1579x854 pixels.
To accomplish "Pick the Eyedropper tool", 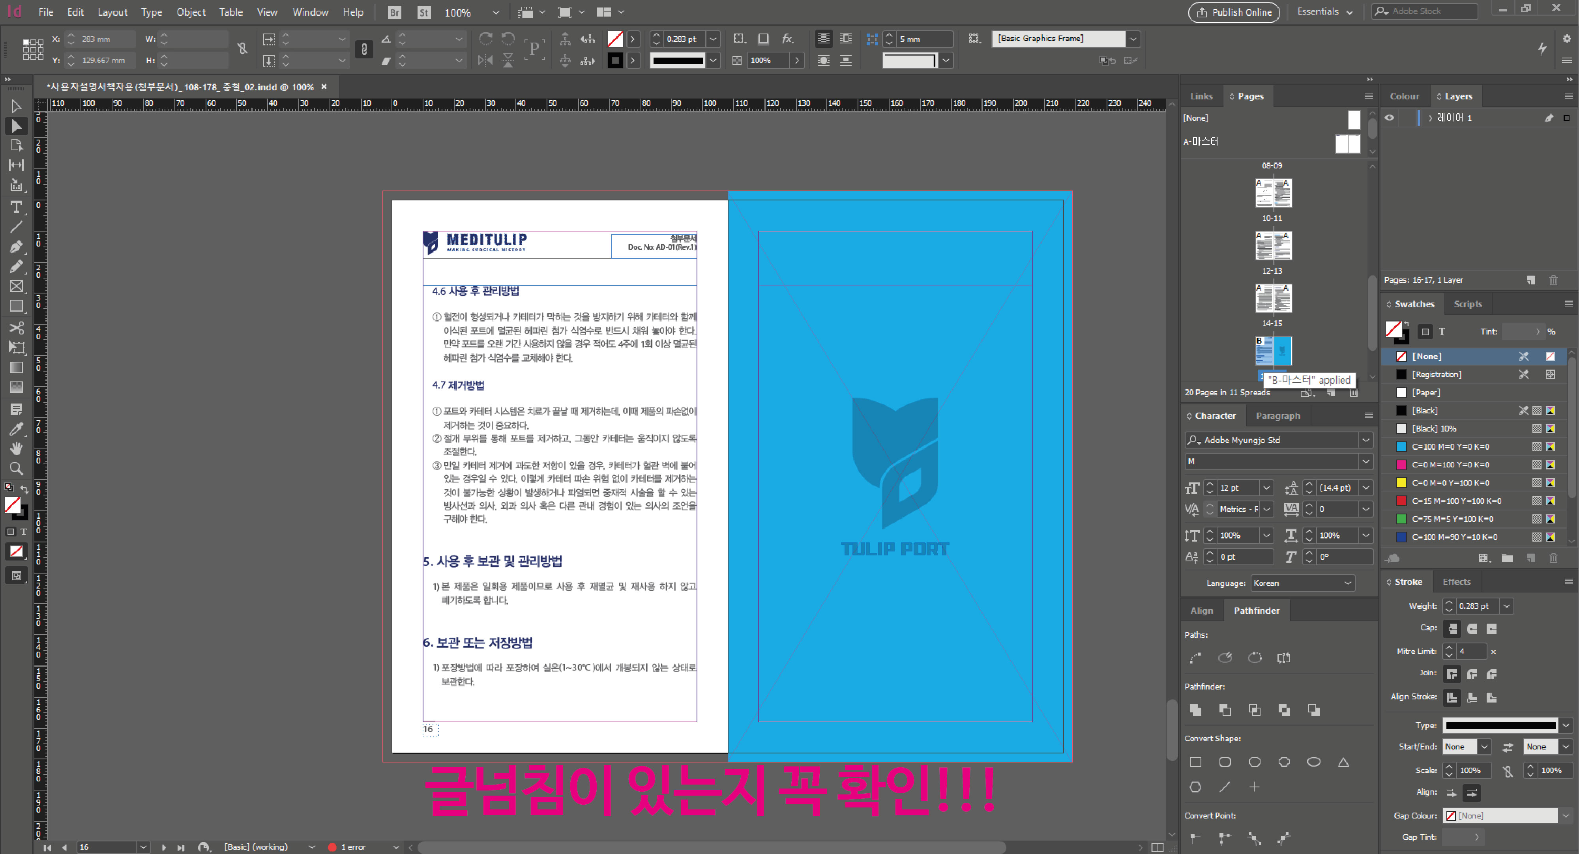I will [x=17, y=429].
